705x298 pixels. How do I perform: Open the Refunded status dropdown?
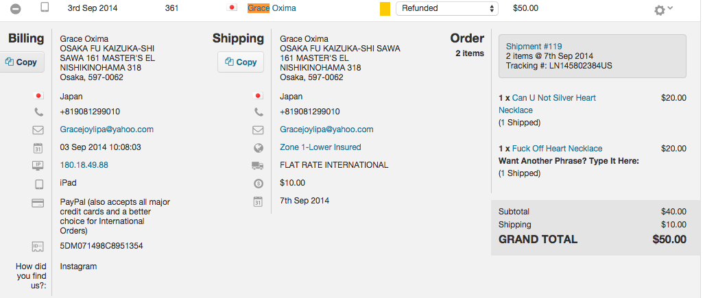tap(446, 9)
